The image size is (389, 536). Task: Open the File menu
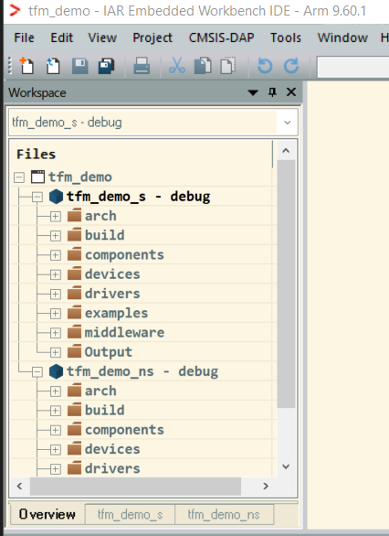(x=24, y=38)
